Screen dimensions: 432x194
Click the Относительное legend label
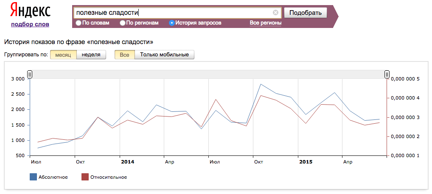coord(109,177)
